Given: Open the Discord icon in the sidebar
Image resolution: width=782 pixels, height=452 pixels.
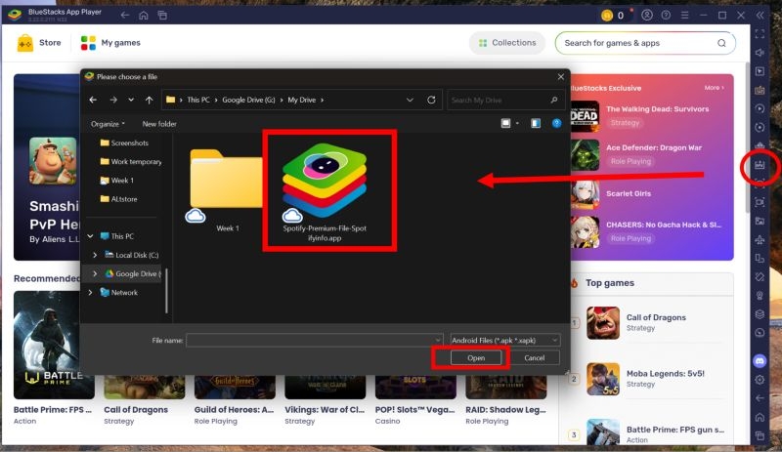Looking at the screenshot, I should 760,361.
